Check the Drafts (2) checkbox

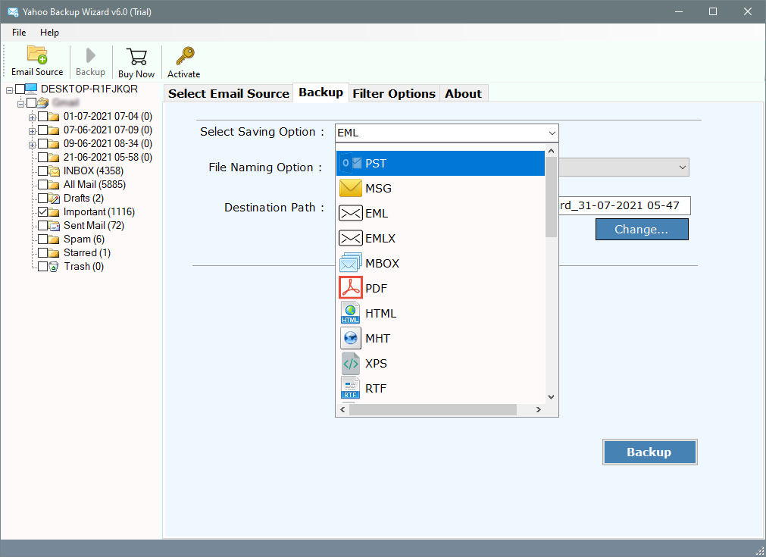43,199
